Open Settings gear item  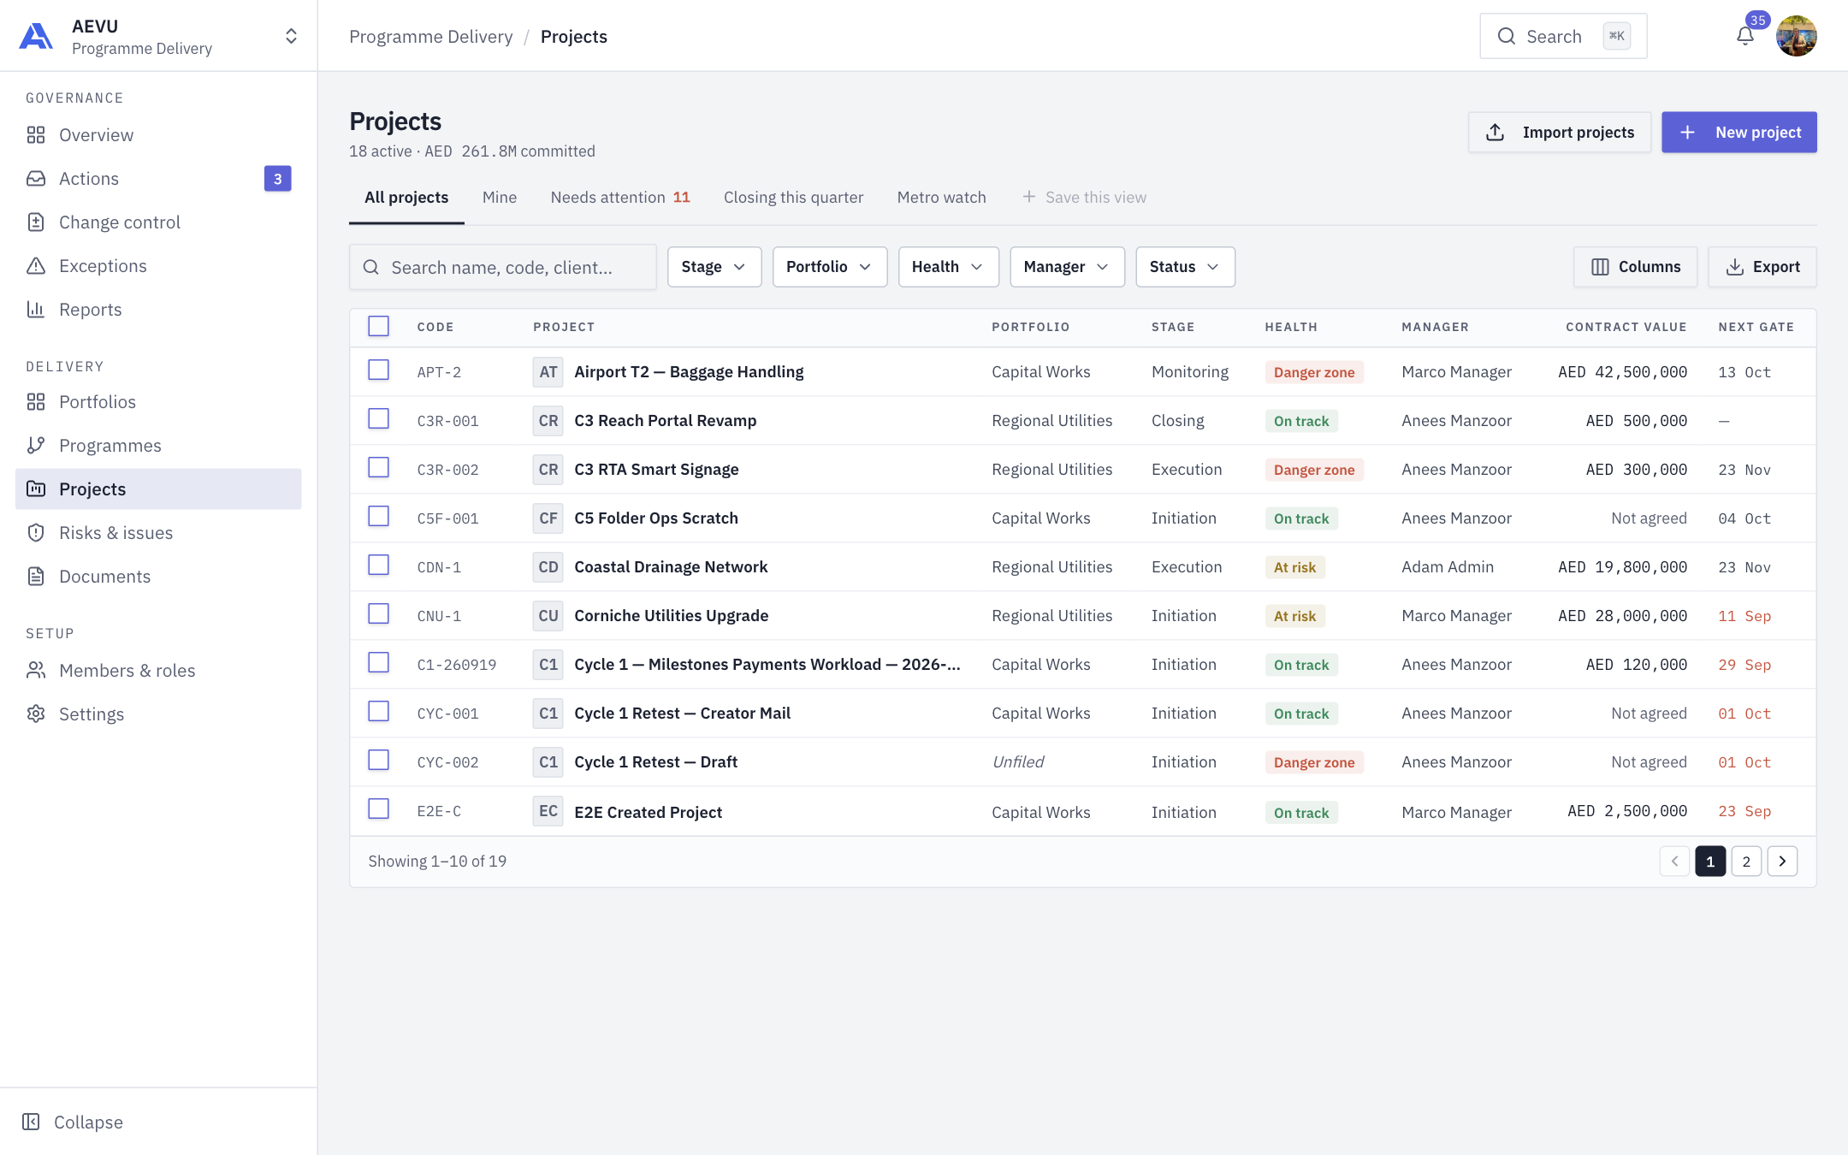[x=158, y=714]
